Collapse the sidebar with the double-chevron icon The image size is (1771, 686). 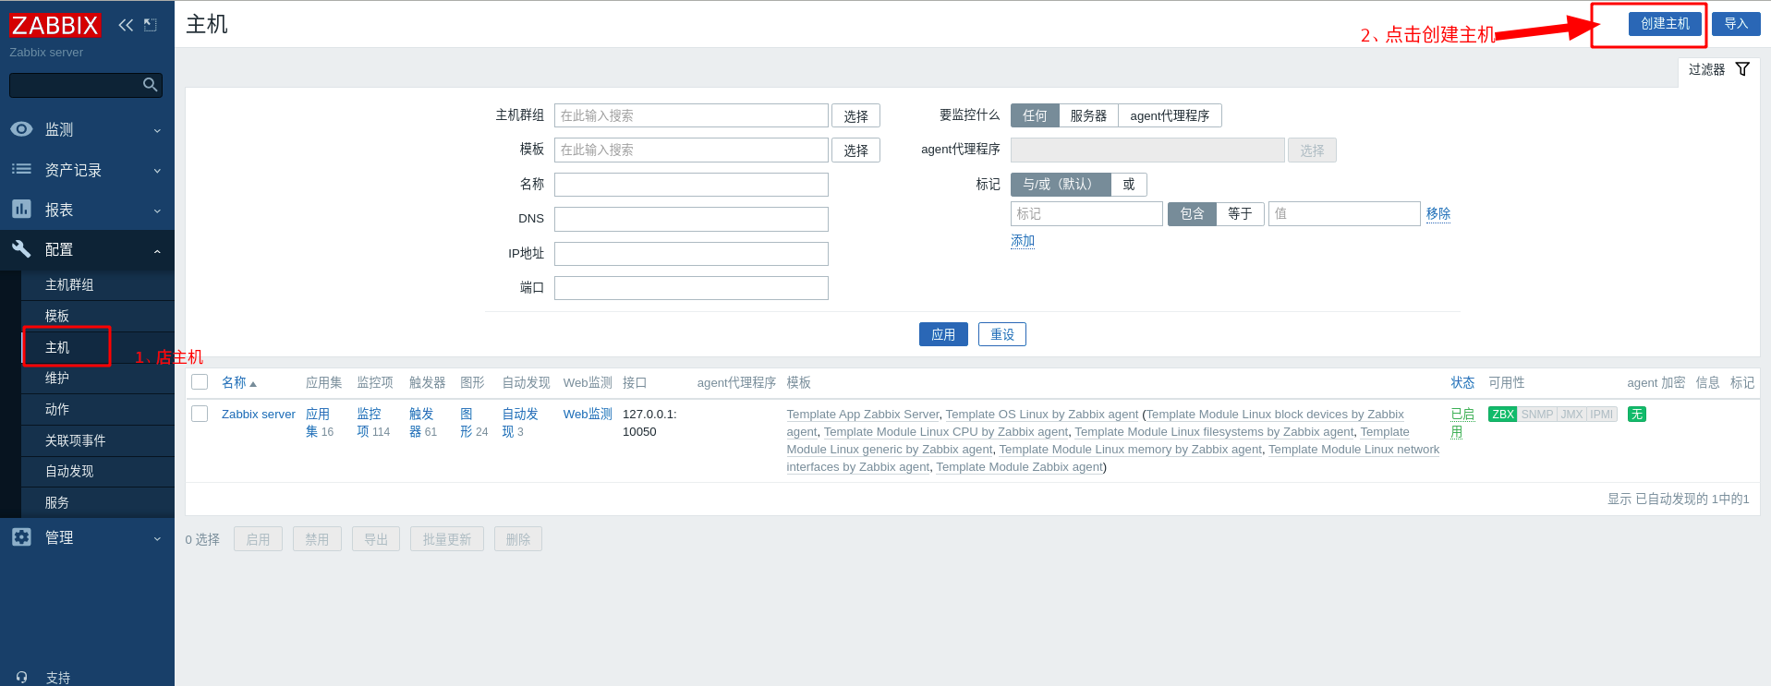126,25
